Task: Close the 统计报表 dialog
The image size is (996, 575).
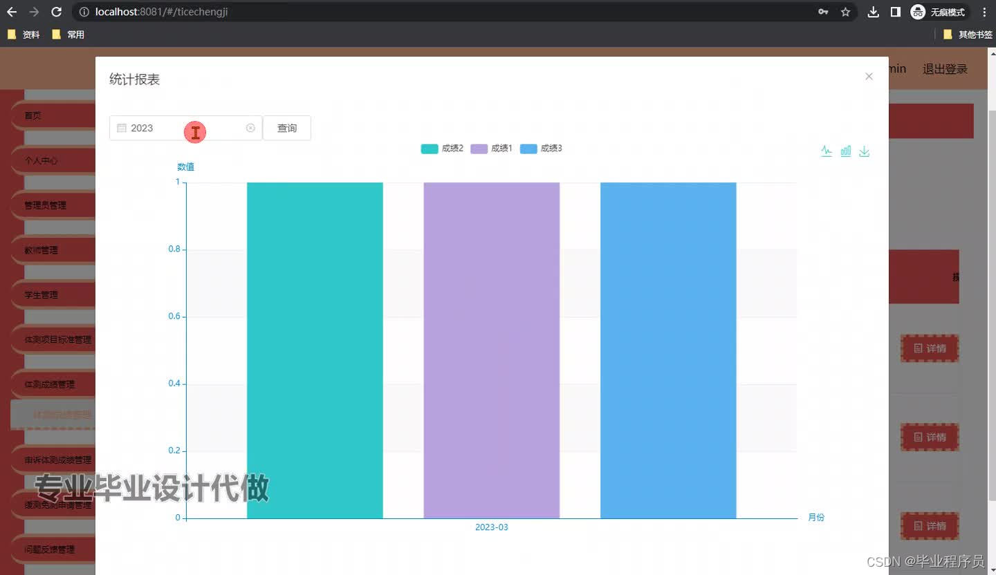Action: [x=869, y=76]
